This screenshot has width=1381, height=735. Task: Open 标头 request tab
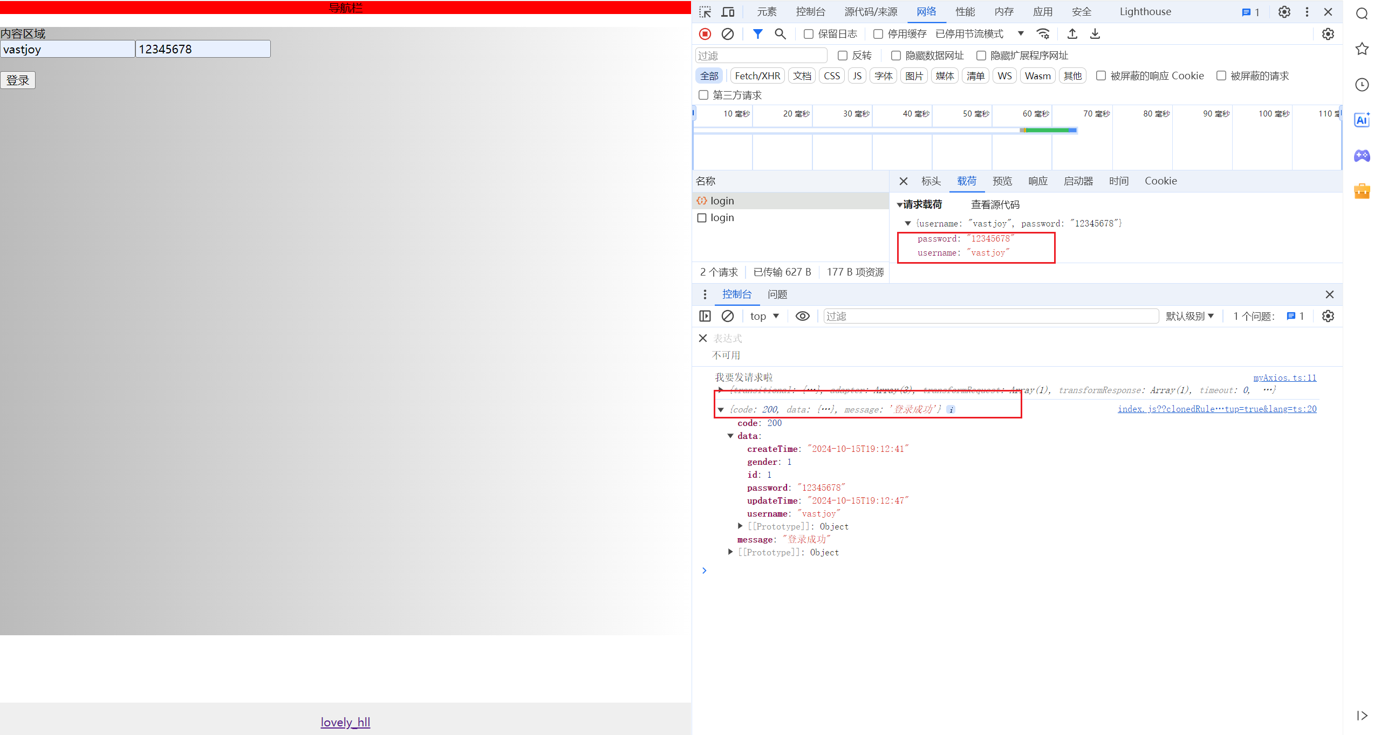pyautogui.click(x=931, y=181)
